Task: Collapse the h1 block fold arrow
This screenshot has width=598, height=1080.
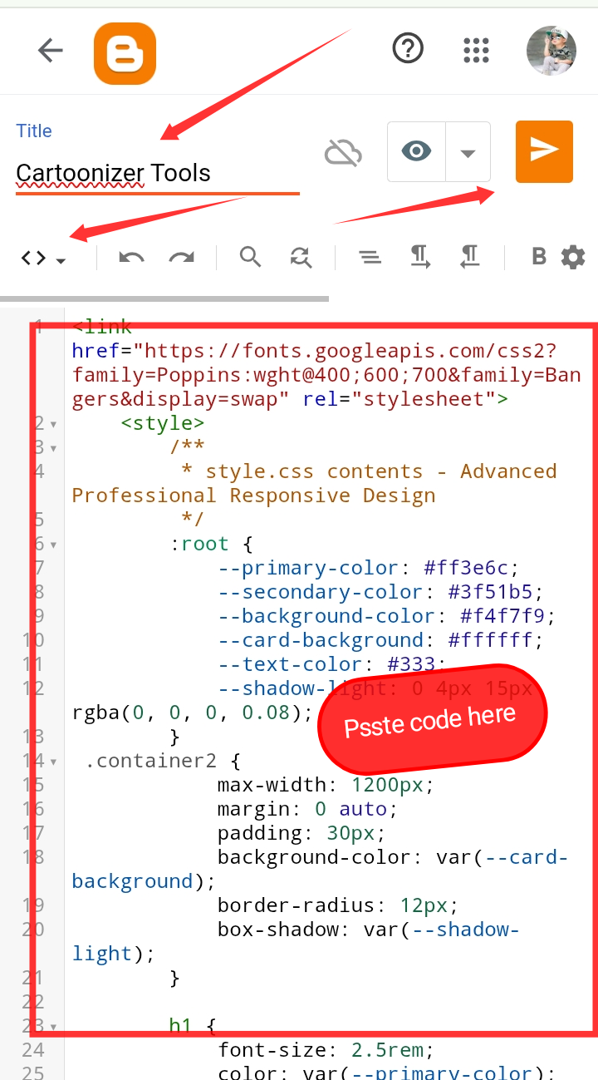Action: click(x=53, y=1027)
